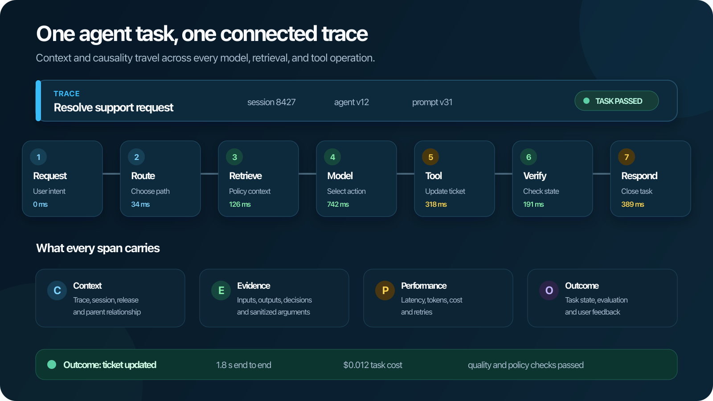The image size is (713, 401).
Task: Click 'Task state, evaluation' description line
Action: coord(596,300)
